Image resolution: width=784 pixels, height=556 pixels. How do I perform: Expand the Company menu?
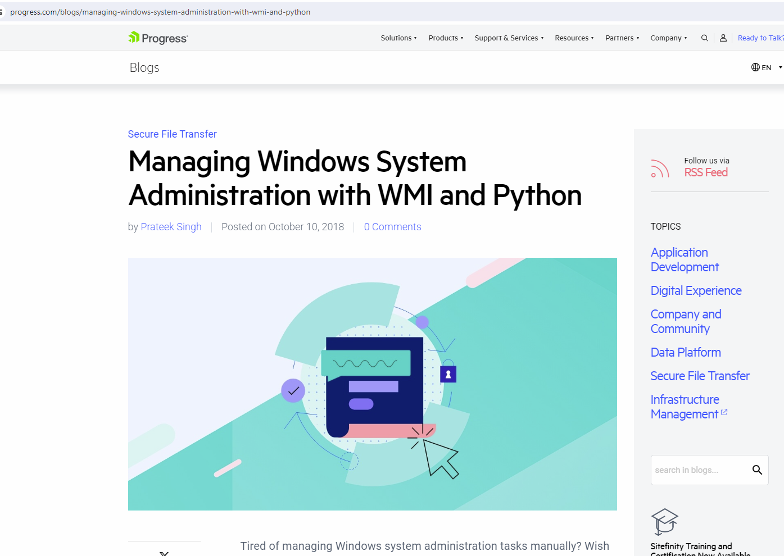pos(668,38)
